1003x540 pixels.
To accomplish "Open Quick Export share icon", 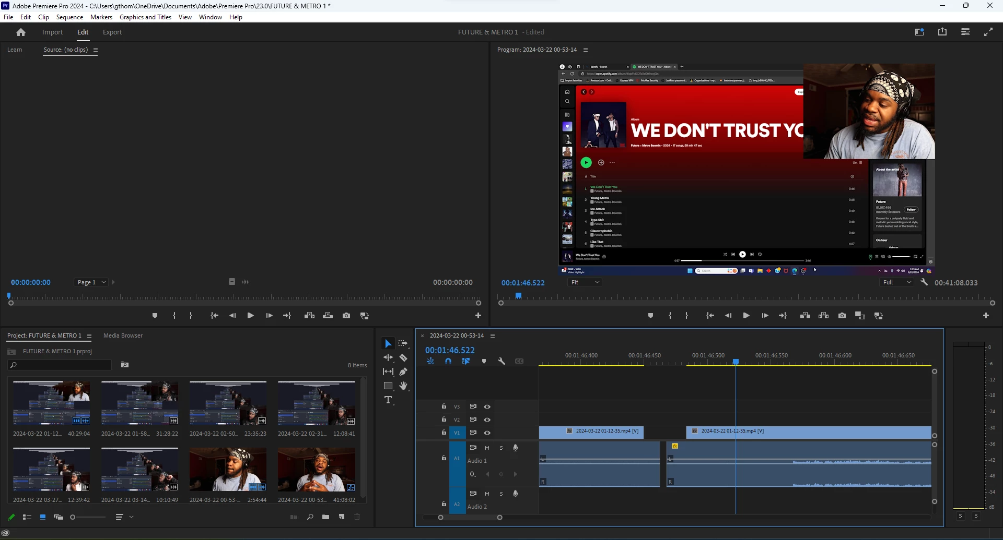I will [942, 32].
